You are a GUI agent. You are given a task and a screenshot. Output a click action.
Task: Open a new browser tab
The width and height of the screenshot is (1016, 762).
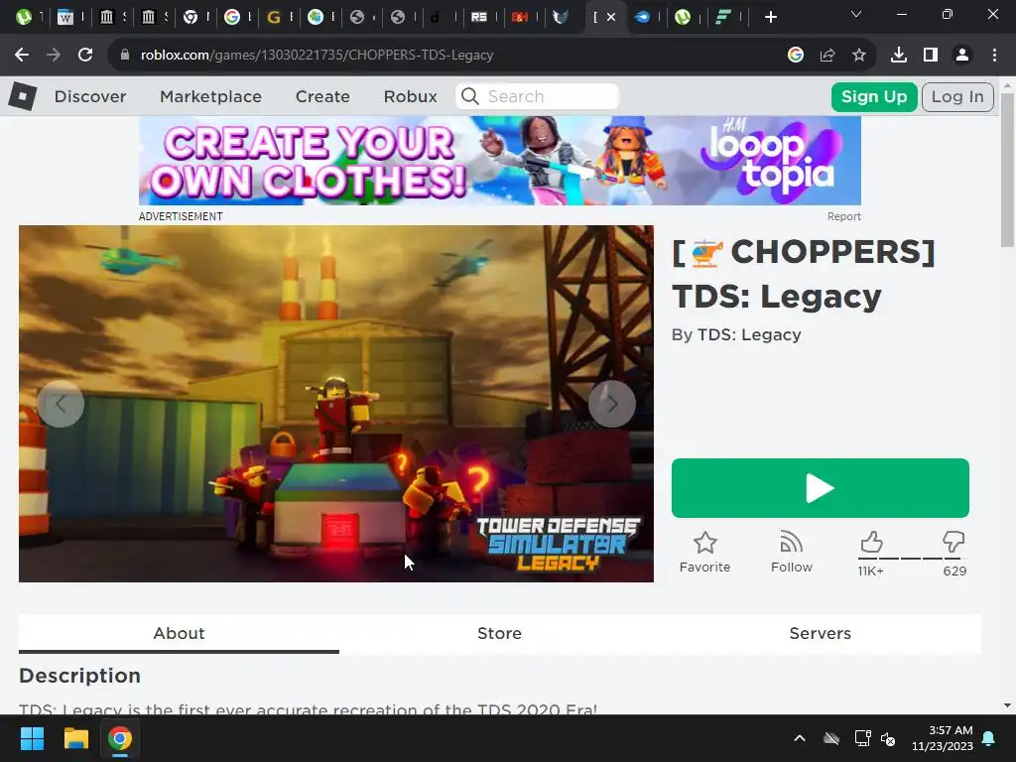click(x=770, y=17)
